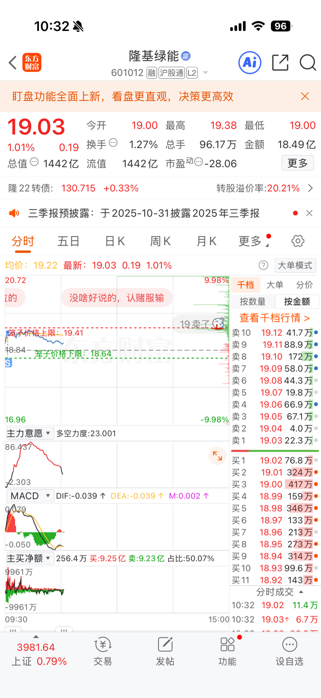Click the 更多 quote details button
321x698 pixels.
[x=298, y=163]
